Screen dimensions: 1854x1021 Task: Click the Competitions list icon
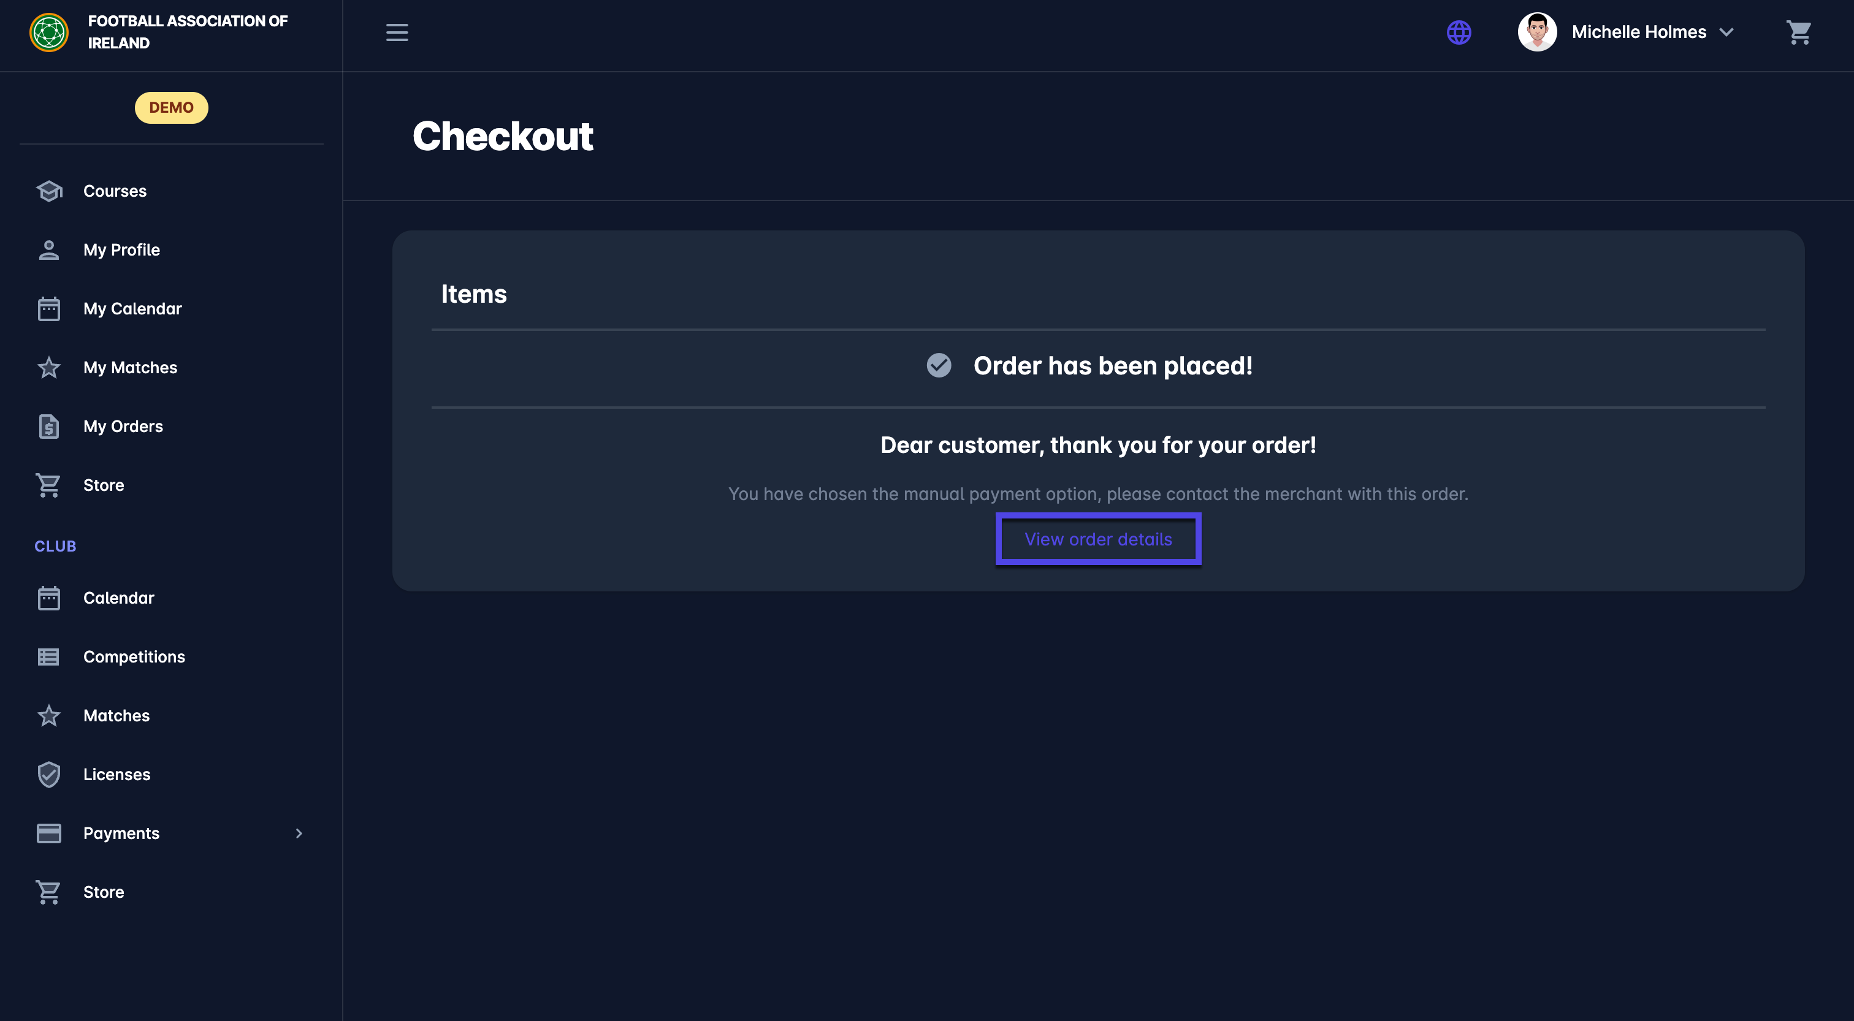click(x=49, y=657)
